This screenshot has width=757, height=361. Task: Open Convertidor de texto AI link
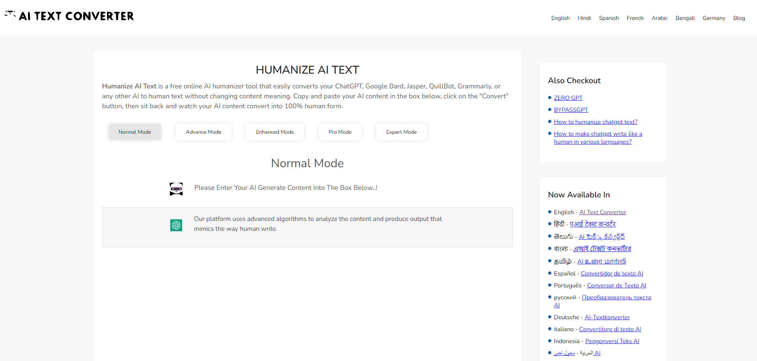(x=612, y=273)
